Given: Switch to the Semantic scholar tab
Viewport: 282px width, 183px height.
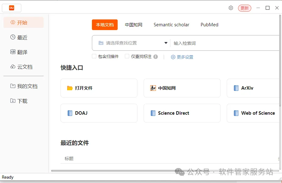Looking at the screenshot, I should pos(171,25).
